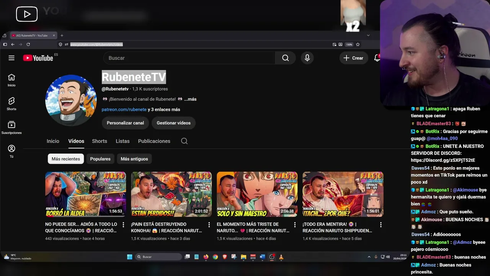Open options for TODO ERA MENTIRA video

pos(381,225)
